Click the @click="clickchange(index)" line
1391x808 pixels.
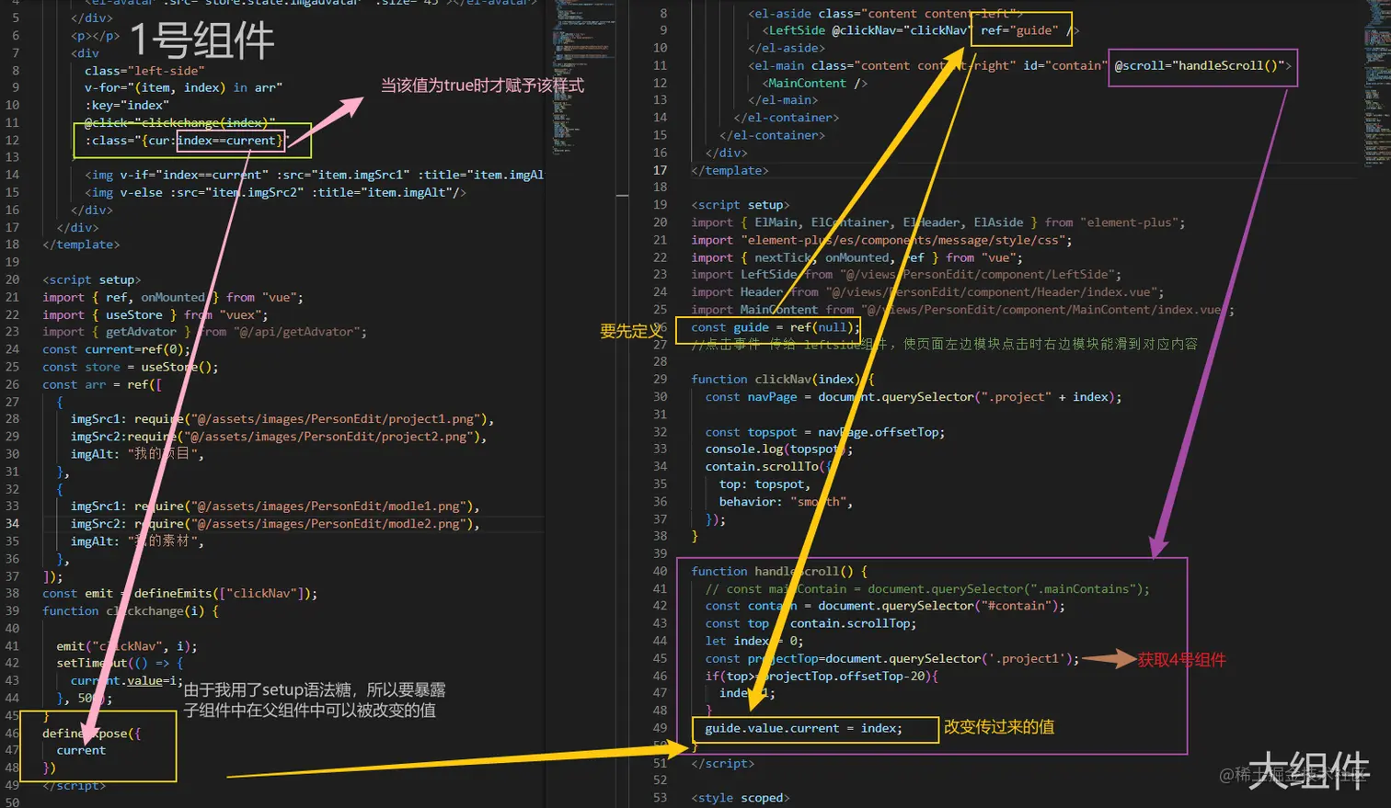click(x=180, y=122)
